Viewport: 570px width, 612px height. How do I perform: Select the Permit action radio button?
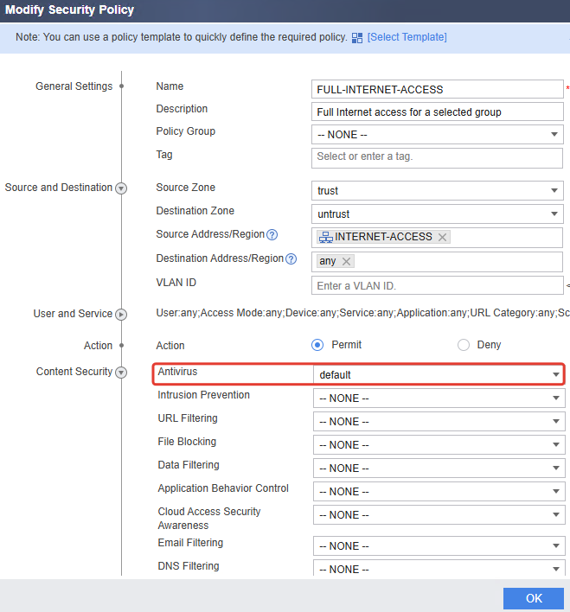[x=317, y=345]
